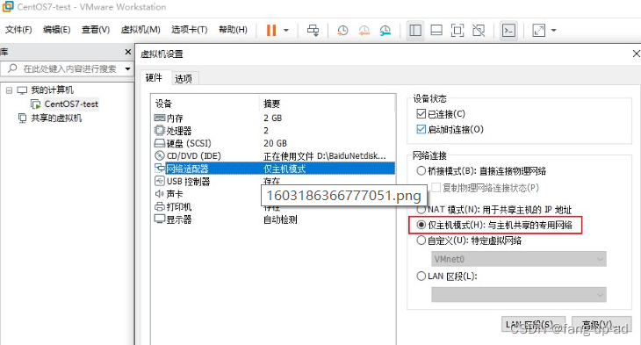Click the pause virtual machine icon
This screenshot has height=345, width=641.
tap(271, 30)
